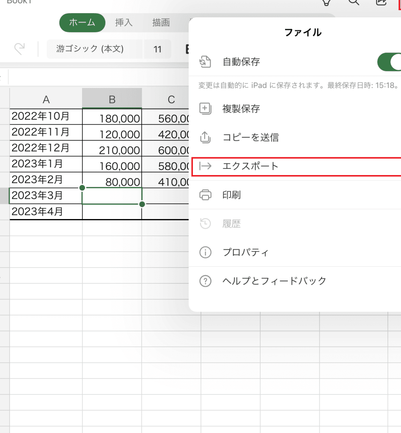Select column B header
Viewport: 401px width, 433px height.
pos(112,99)
